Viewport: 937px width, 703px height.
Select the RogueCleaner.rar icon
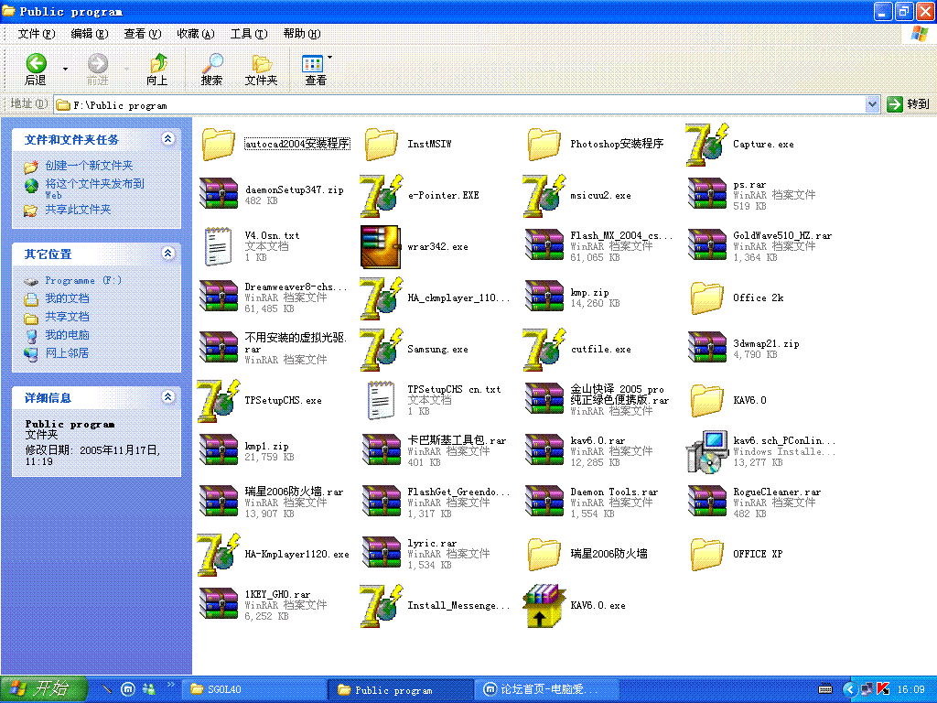[x=707, y=503]
